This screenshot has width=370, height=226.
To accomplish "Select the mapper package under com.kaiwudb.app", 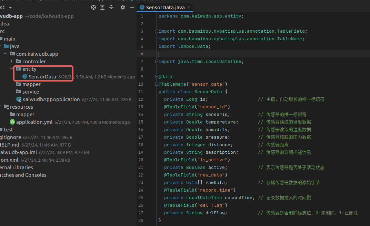I will (x=31, y=84).
